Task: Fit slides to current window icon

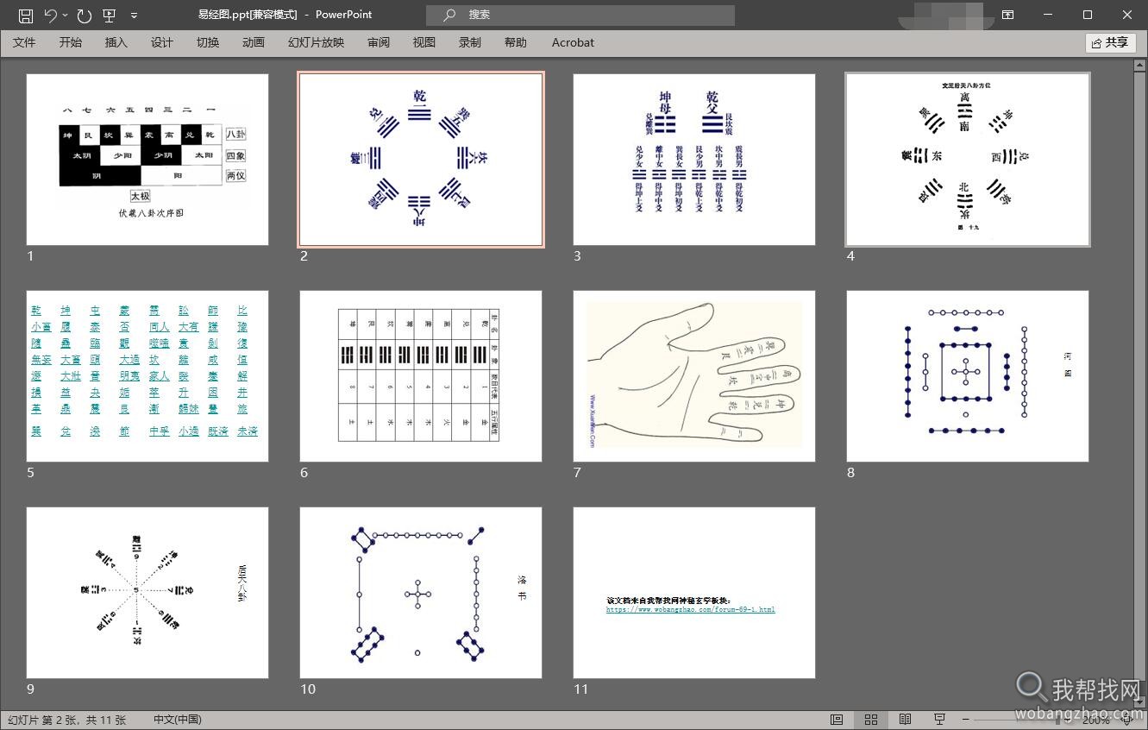Action: (x=1127, y=720)
